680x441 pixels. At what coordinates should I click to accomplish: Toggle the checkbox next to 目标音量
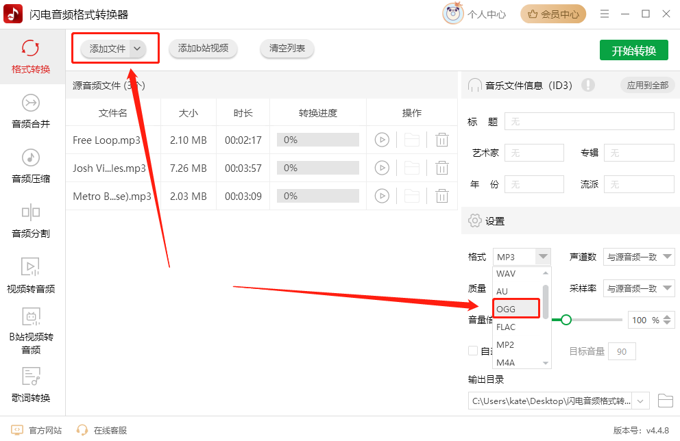[473, 351]
